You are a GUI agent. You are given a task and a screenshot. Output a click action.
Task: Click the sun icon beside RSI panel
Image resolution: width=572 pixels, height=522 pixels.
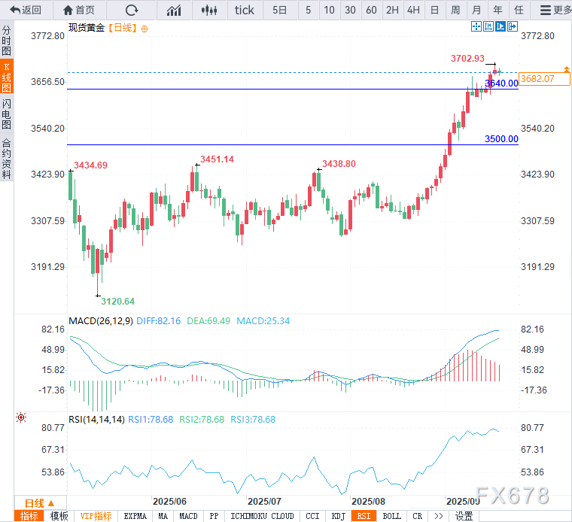tap(21, 417)
